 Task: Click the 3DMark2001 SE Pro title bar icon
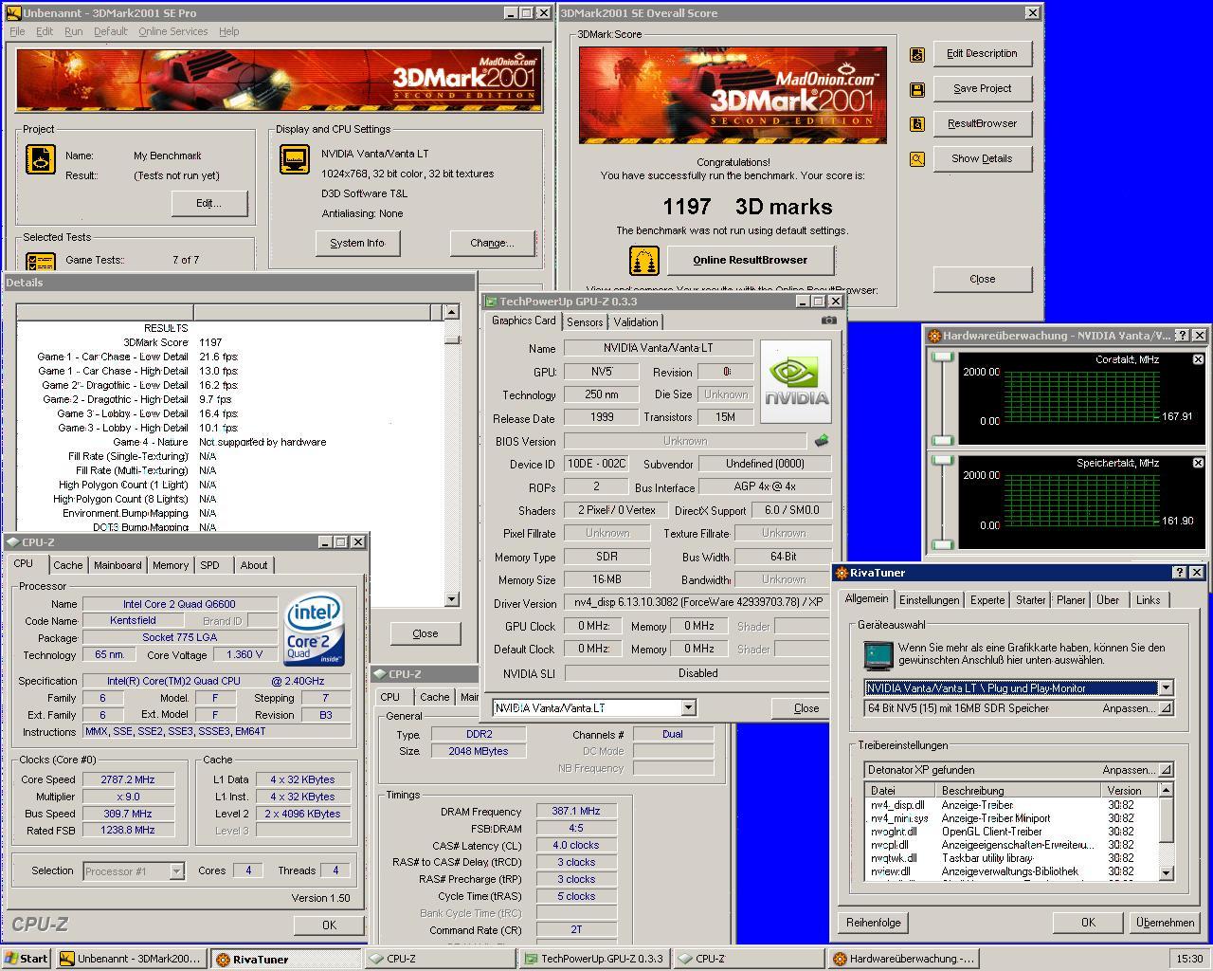tap(13, 13)
